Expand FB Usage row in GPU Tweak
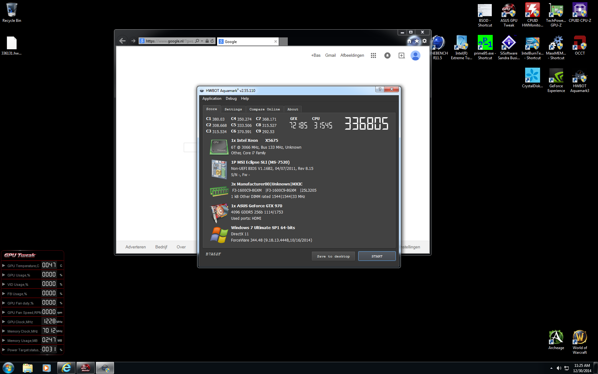Viewport: 598px width, 374px height. pyautogui.click(x=4, y=294)
